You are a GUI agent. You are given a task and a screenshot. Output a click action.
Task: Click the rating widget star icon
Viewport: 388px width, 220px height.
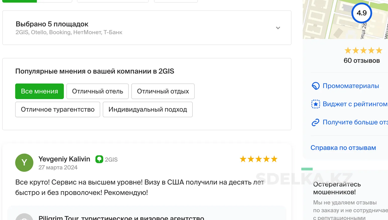pyautogui.click(x=316, y=104)
